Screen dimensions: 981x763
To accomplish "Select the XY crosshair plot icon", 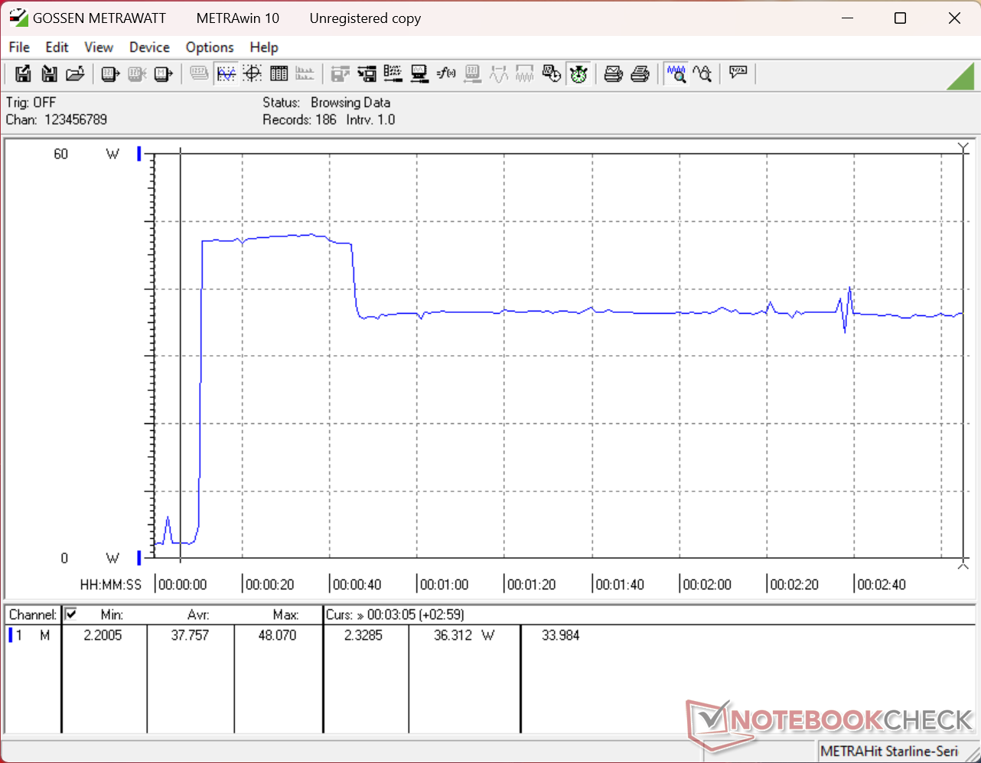I will coord(253,73).
